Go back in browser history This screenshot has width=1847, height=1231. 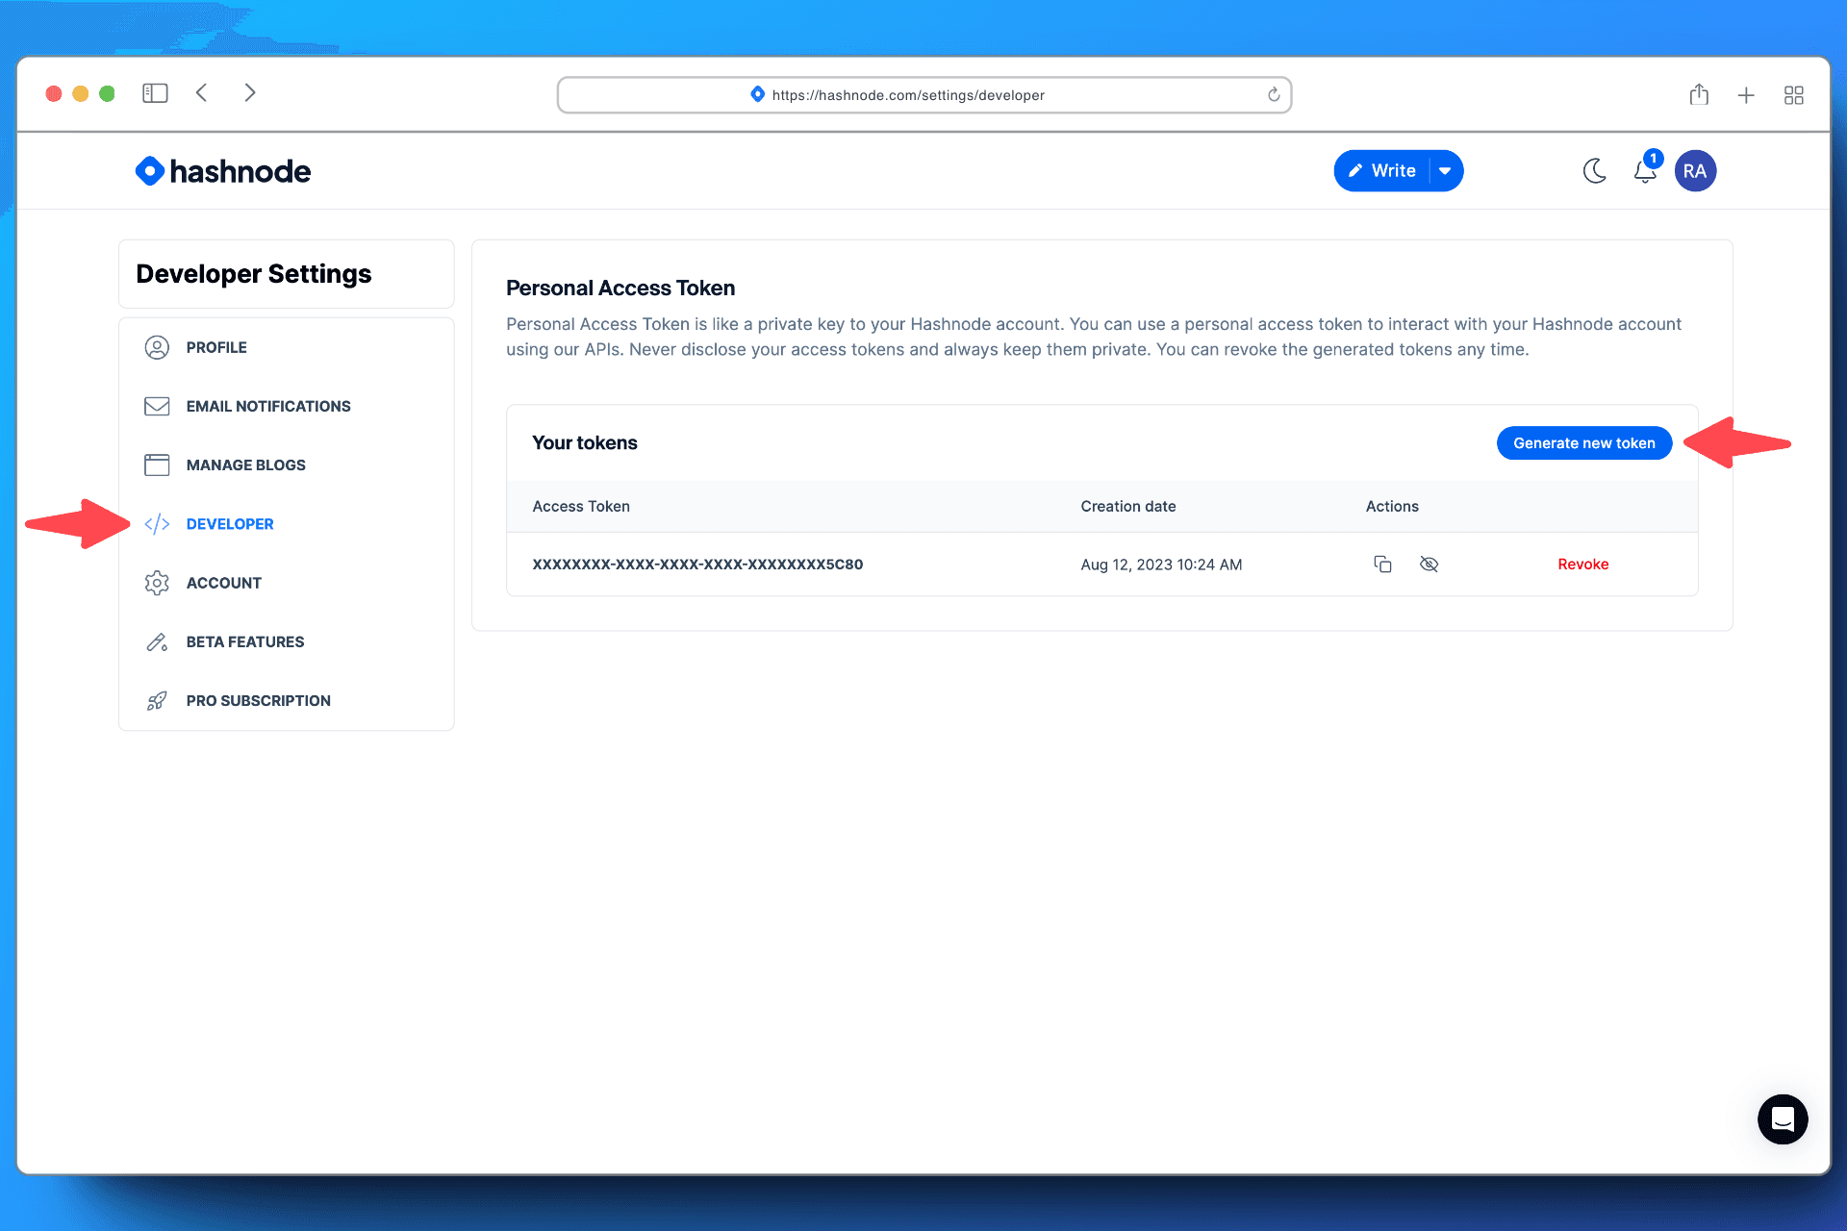(202, 93)
